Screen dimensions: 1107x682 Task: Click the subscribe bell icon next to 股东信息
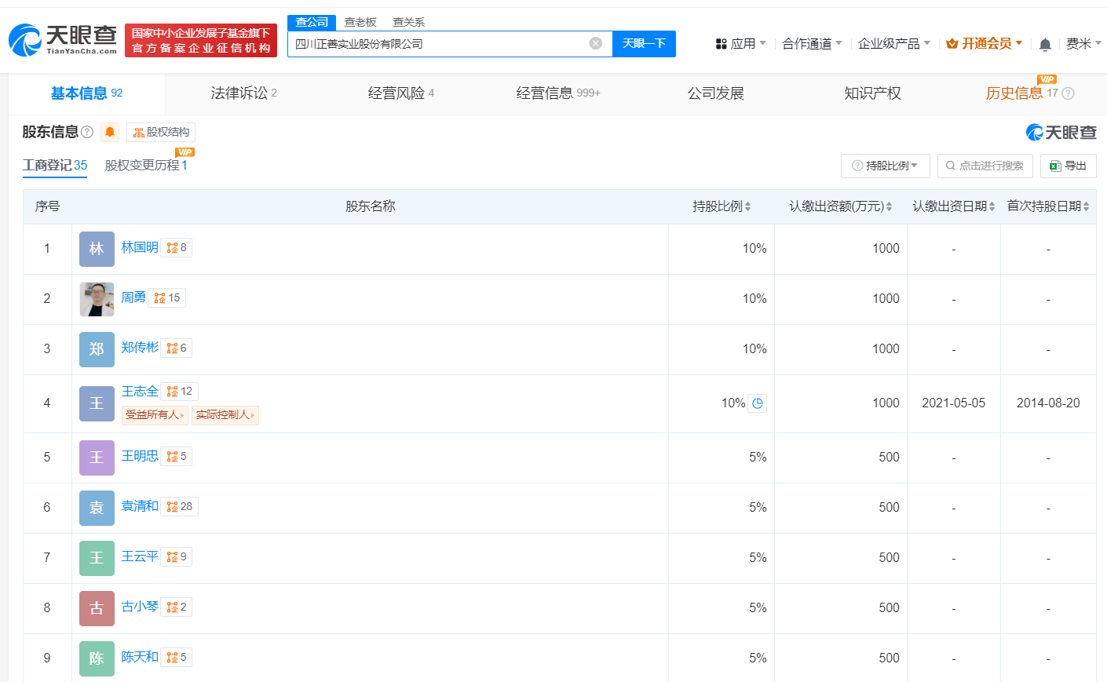(109, 132)
